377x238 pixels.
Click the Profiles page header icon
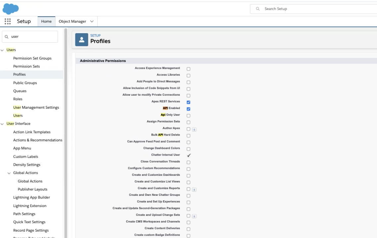click(82, 40)
